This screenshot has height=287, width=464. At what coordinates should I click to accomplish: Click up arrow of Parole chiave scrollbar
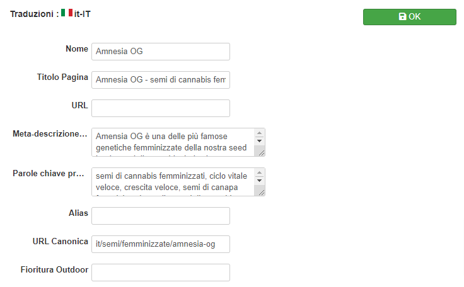[x=260, y=172]
